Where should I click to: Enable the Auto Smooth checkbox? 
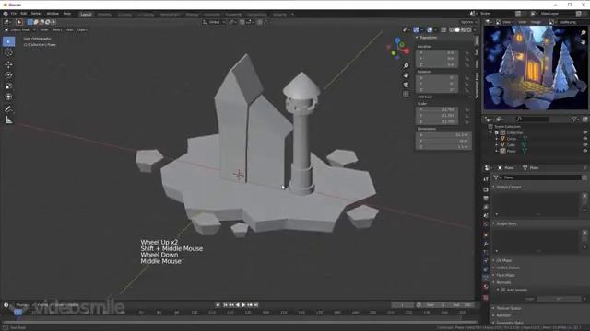tap(503, 290)
